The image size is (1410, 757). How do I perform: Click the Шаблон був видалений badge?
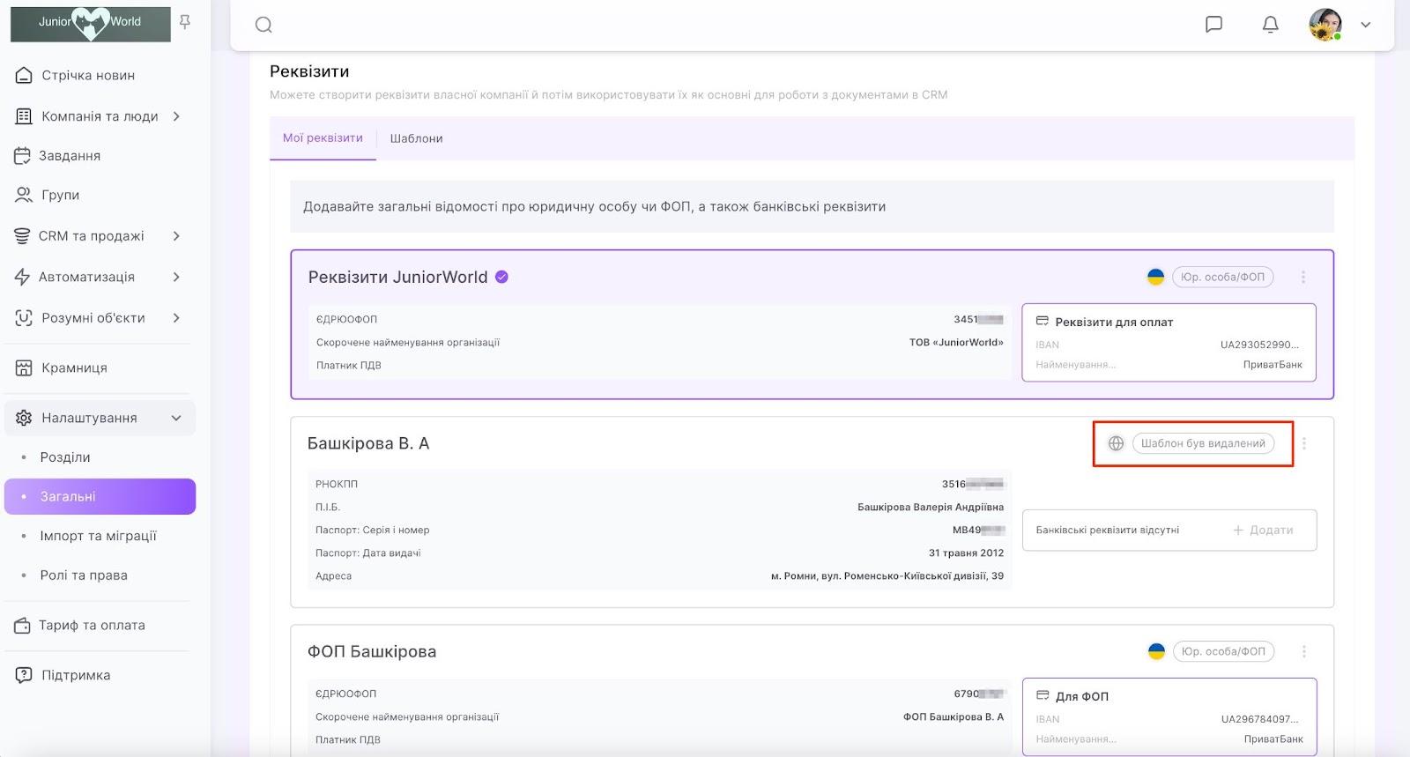point(1203,443)
